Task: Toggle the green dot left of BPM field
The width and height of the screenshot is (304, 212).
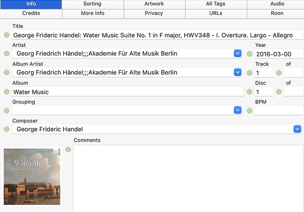Action: 249,110
